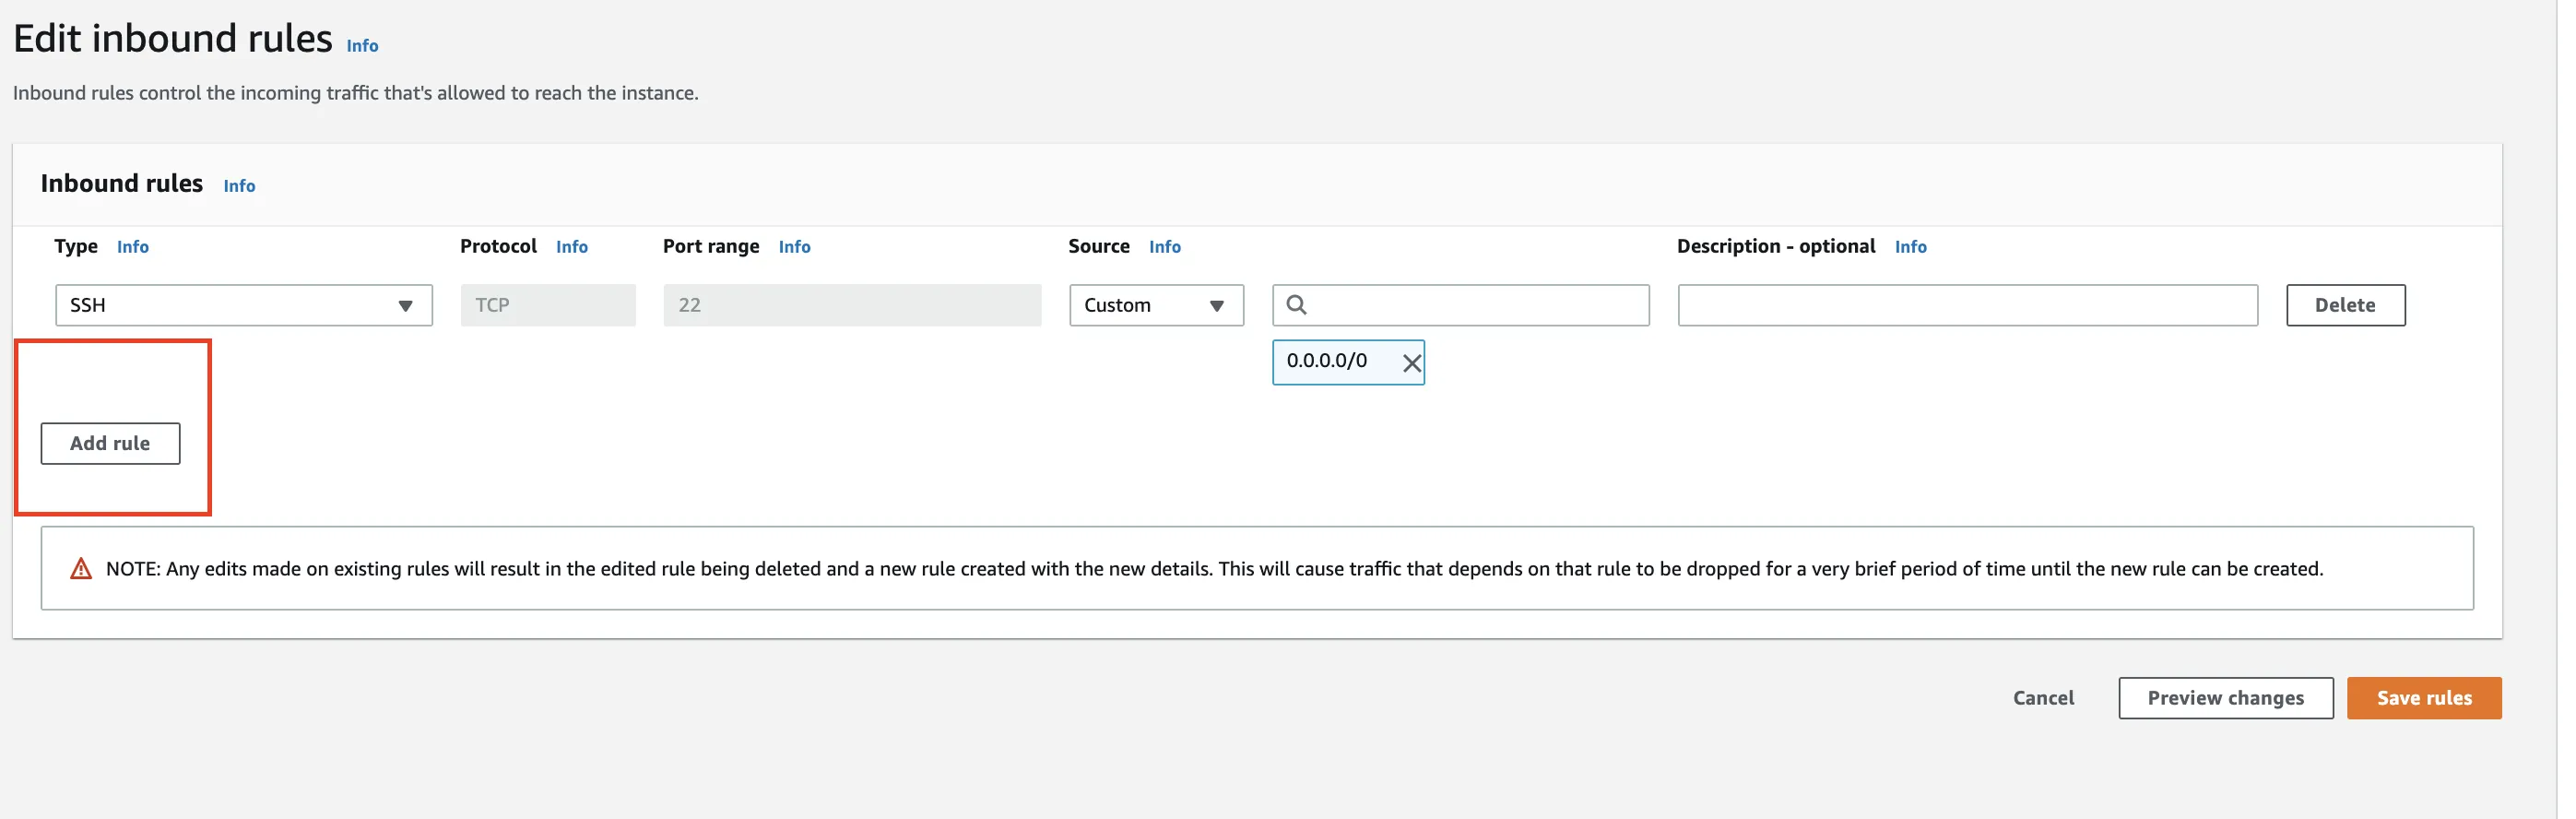Click the Info link beside Protocol

tap(572, 247)
